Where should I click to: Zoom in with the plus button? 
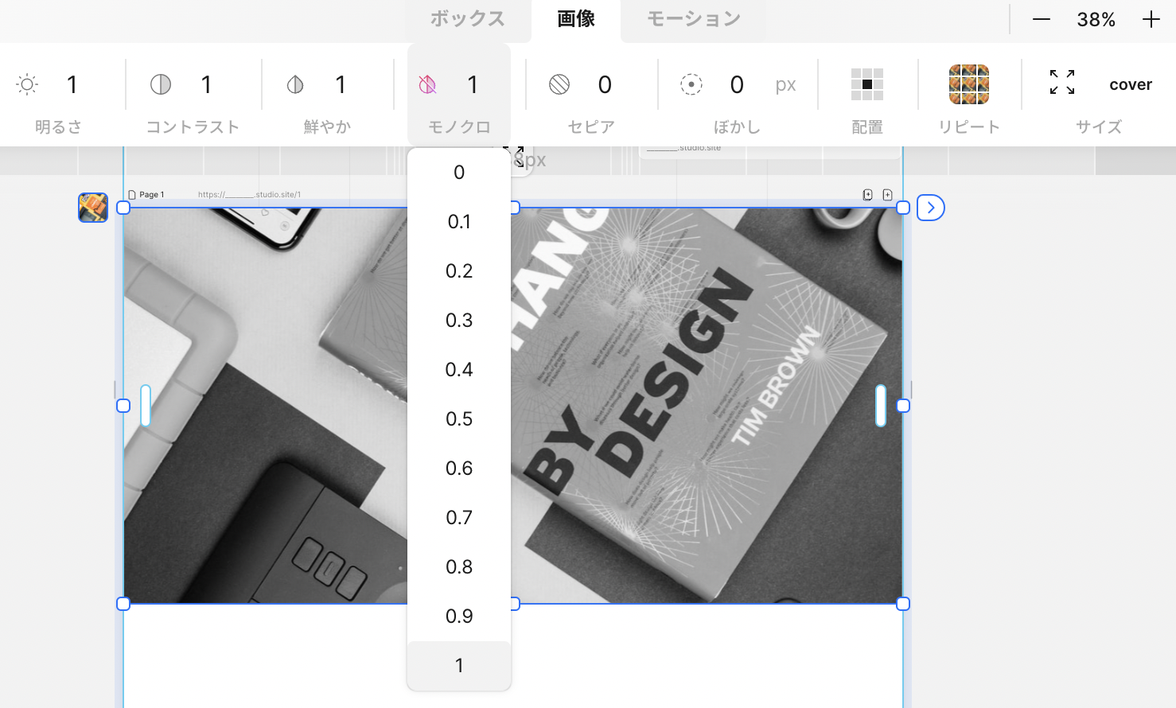click(1151, 19)
